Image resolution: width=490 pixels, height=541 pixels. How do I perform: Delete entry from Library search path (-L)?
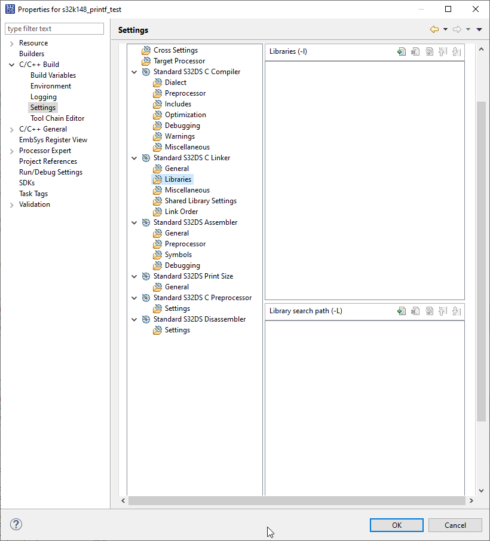pyautogui.click(x=415, y=311)
